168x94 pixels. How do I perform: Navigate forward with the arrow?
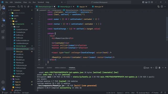(x=65, y=2)
